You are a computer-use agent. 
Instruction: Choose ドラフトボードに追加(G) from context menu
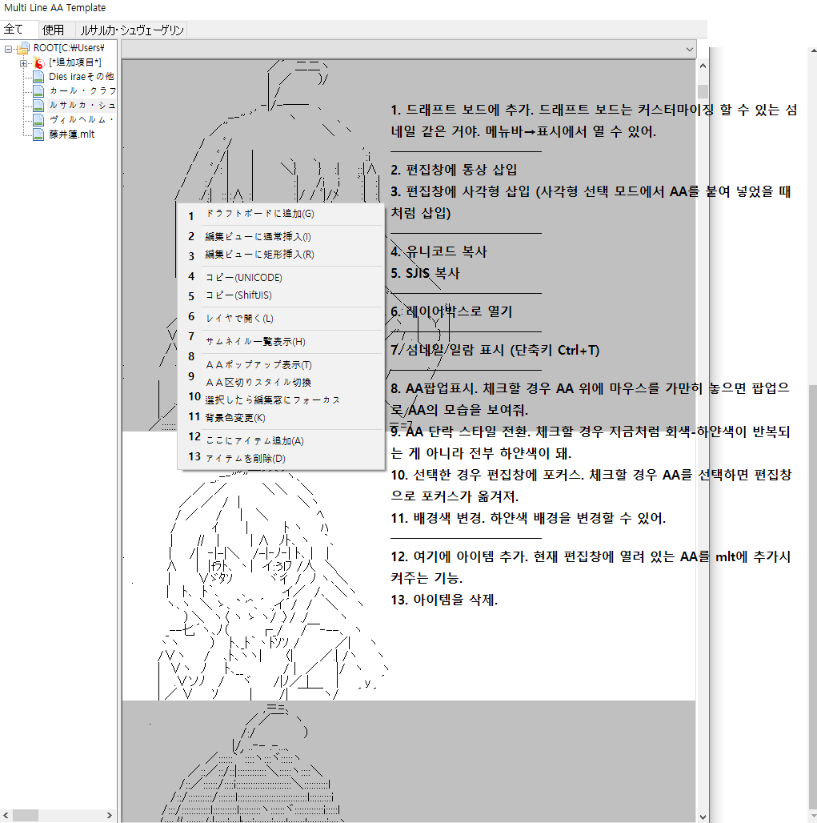click(259, 214)
